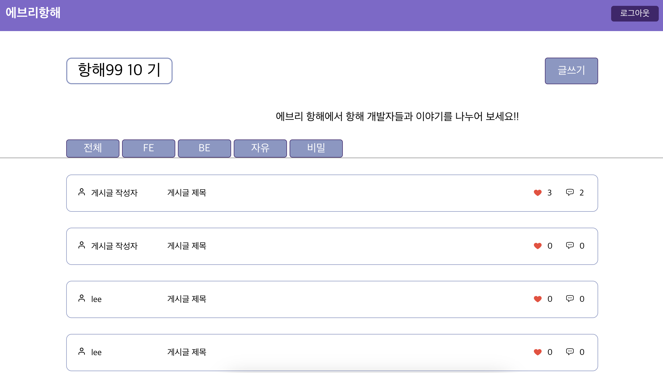Image resolution: width=663 pixels, height=373 pixels.
Task: Switch to the FE category tab
Action: tap(148, 148)
